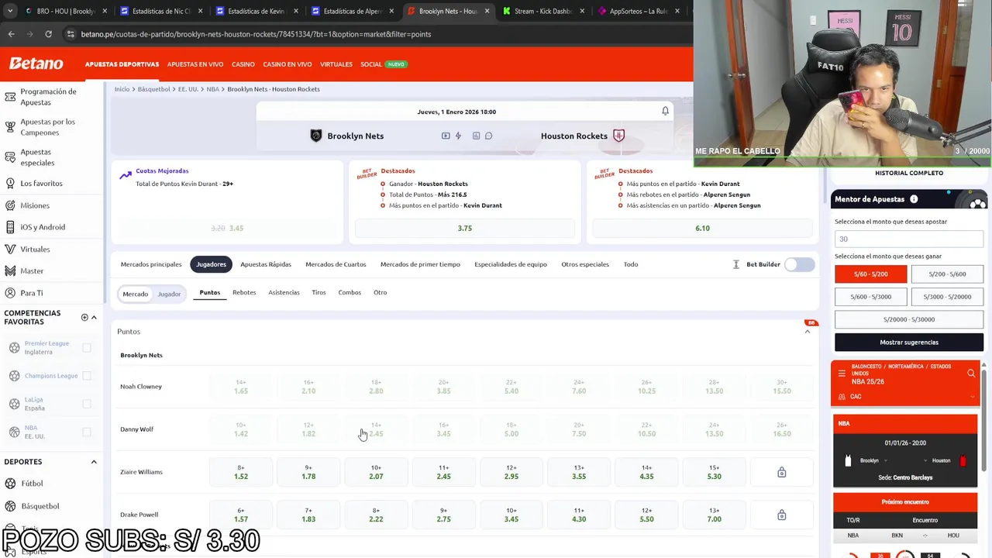Click the browser address bar

click(372, 34)
